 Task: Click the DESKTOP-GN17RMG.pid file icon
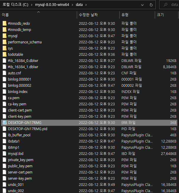[4, 129]
